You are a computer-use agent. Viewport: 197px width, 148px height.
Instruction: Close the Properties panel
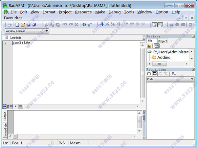coord(193,69)
